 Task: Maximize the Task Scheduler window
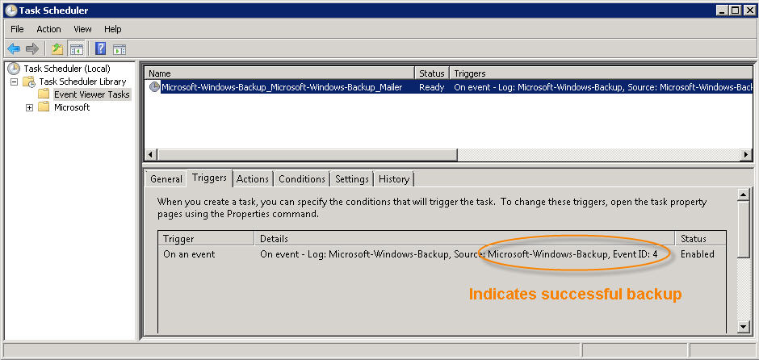736,10
